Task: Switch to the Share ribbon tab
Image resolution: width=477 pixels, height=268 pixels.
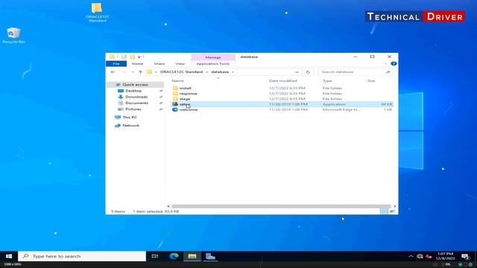Action: (159, 64)
